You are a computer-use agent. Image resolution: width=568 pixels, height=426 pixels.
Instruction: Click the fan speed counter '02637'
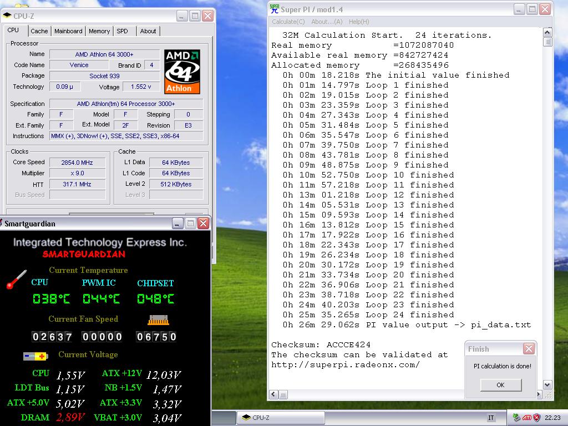click(52, 337)
